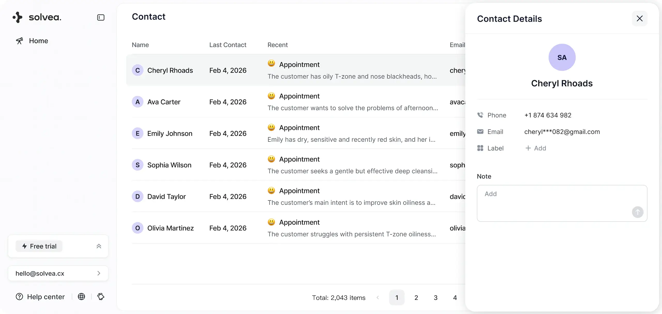The height and width of the screenshot is (314, 662).
Task: Click summary about oily T-zone and blackheads
Action: coord(352,76)
